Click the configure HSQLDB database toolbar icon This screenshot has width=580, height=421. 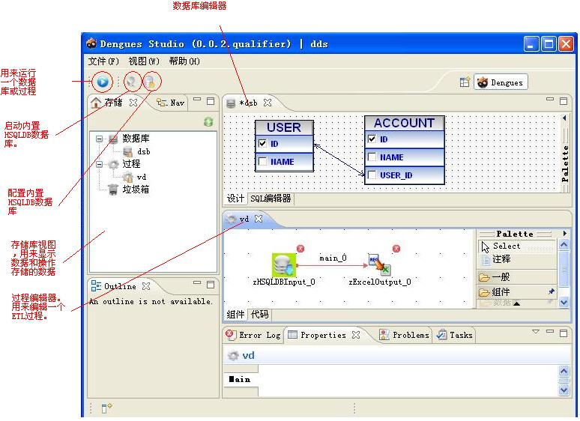click(x=150, y=82)
